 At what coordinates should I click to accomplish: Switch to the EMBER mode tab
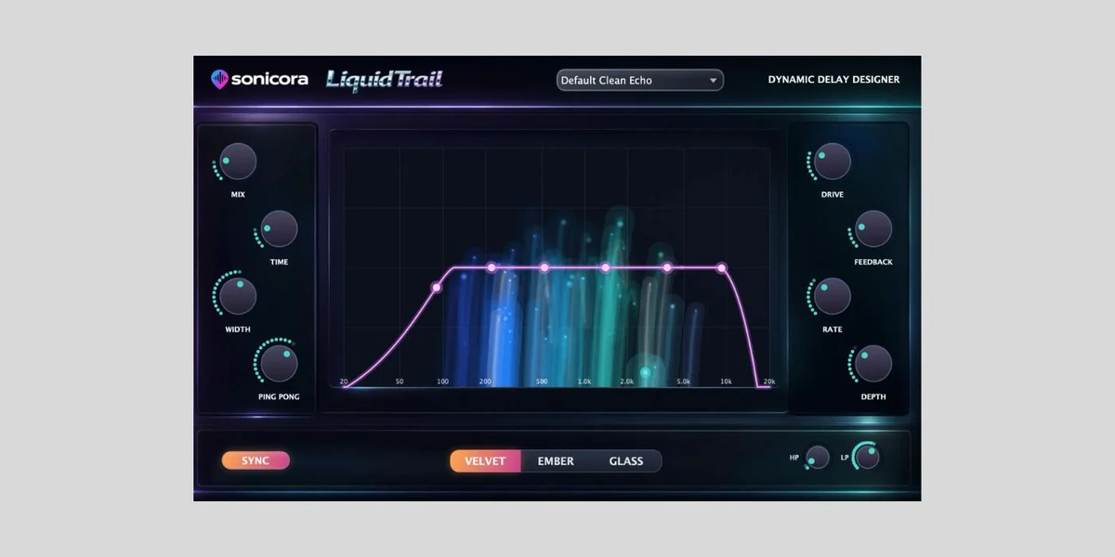click(x=555, y=460)
